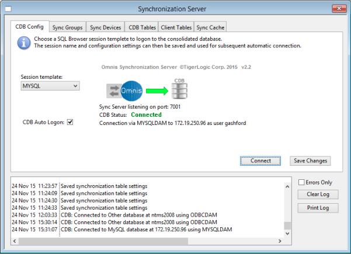Viewport: 351px width, 254px height.
Task: Click the Clear Log button
Action: pos(318,194)
